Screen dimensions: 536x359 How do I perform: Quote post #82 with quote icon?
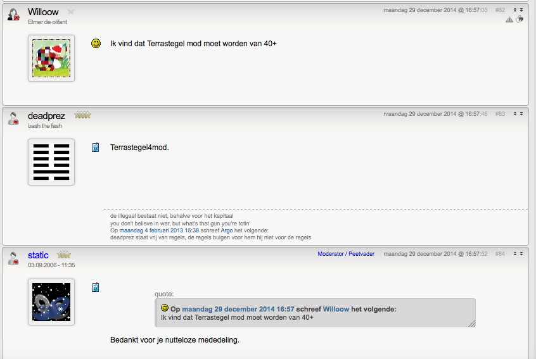point(520,19)
